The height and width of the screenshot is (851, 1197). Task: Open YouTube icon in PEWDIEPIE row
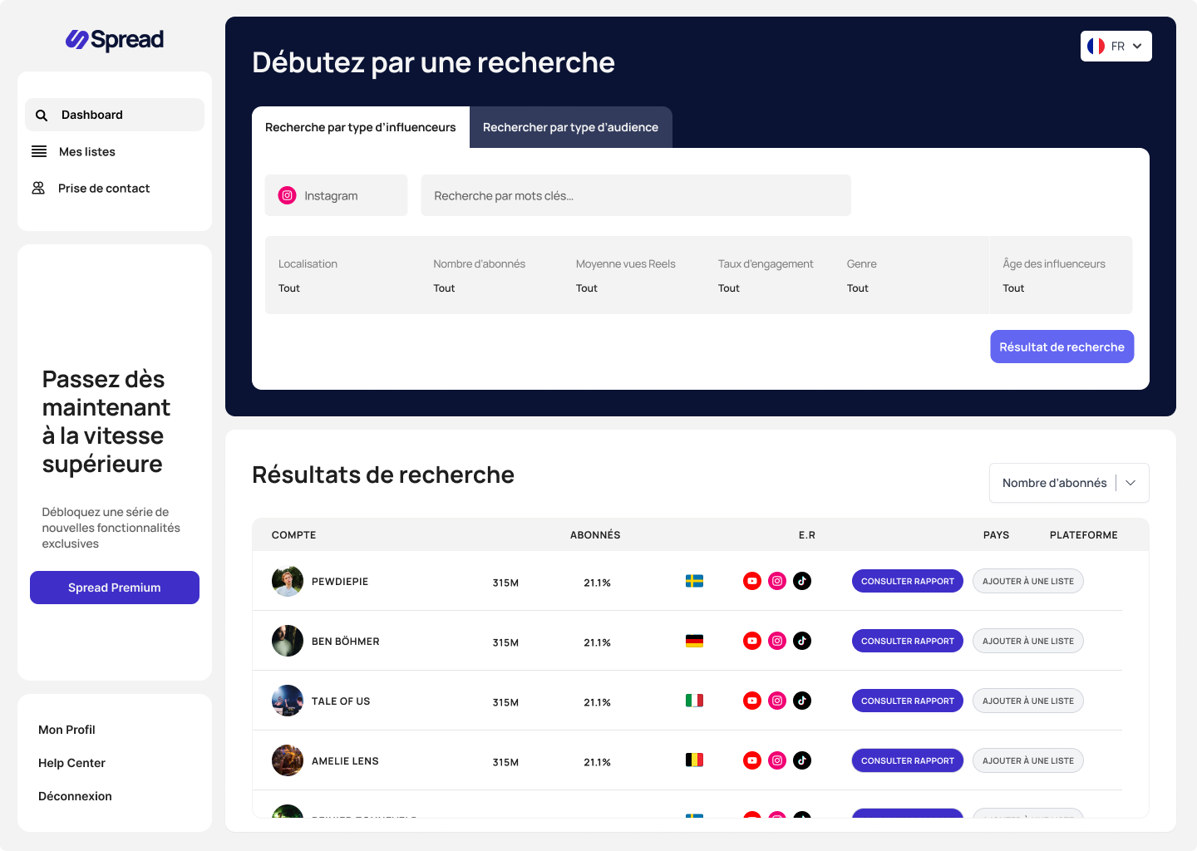pos(752,581)
